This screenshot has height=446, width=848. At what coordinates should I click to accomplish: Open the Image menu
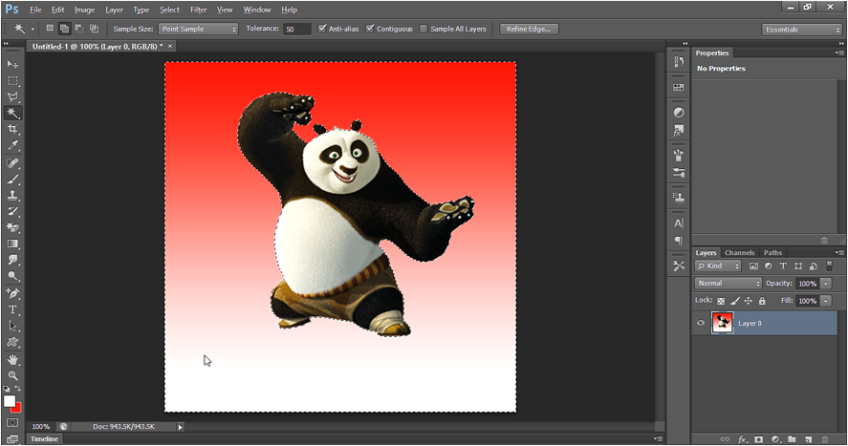pyautogui.click(x=84, y=10)
